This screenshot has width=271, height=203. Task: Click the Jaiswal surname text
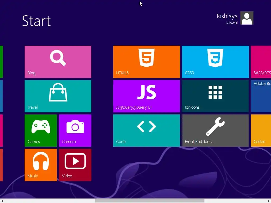click(x=232, y=23)
